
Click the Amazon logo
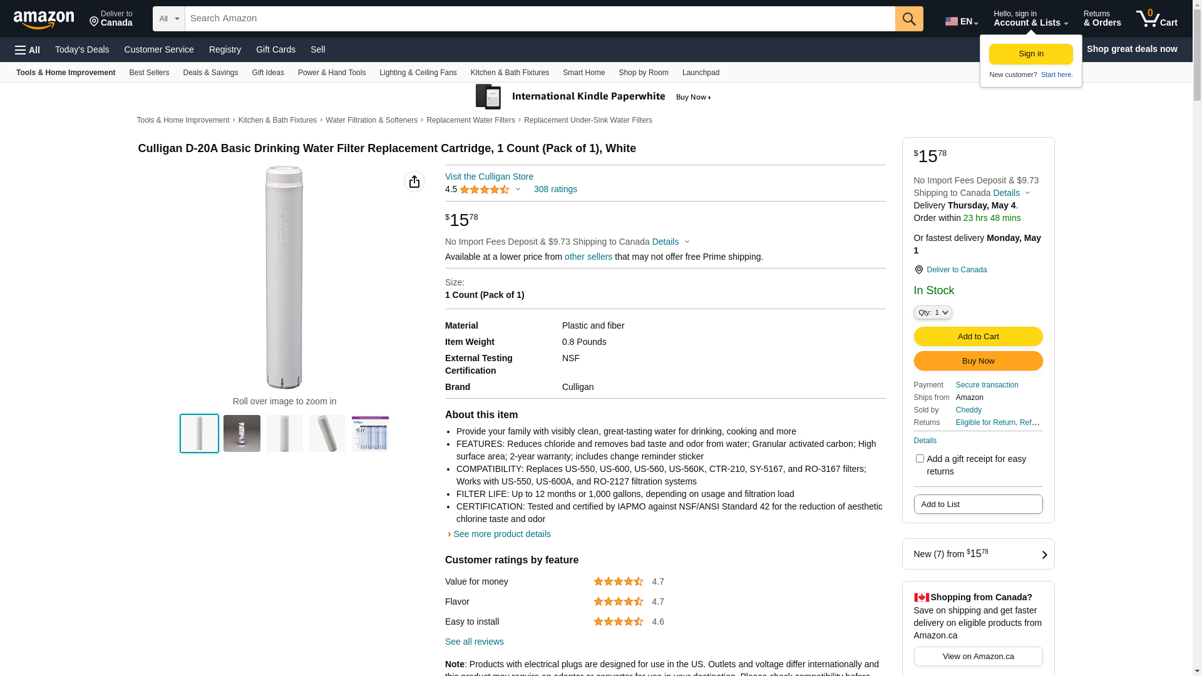(x=44, y=20)
